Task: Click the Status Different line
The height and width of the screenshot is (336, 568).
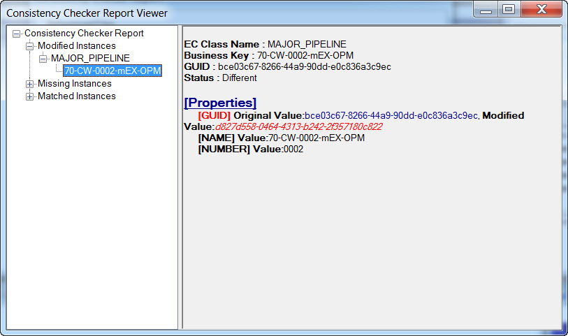Action: pyautogui.click(x=220, y=78)
